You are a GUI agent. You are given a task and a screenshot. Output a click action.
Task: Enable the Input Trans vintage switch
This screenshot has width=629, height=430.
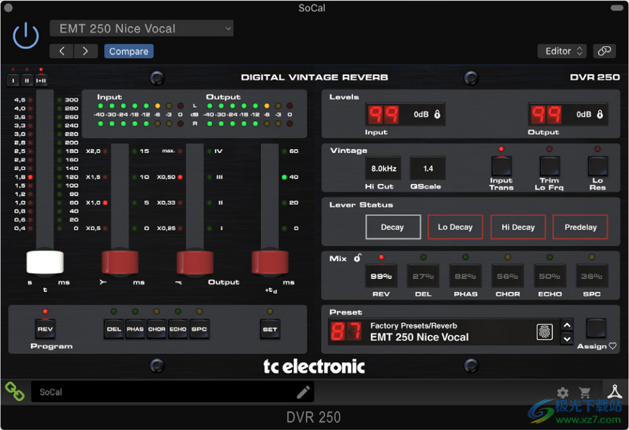pyautogui.click(x=501, y=166)
